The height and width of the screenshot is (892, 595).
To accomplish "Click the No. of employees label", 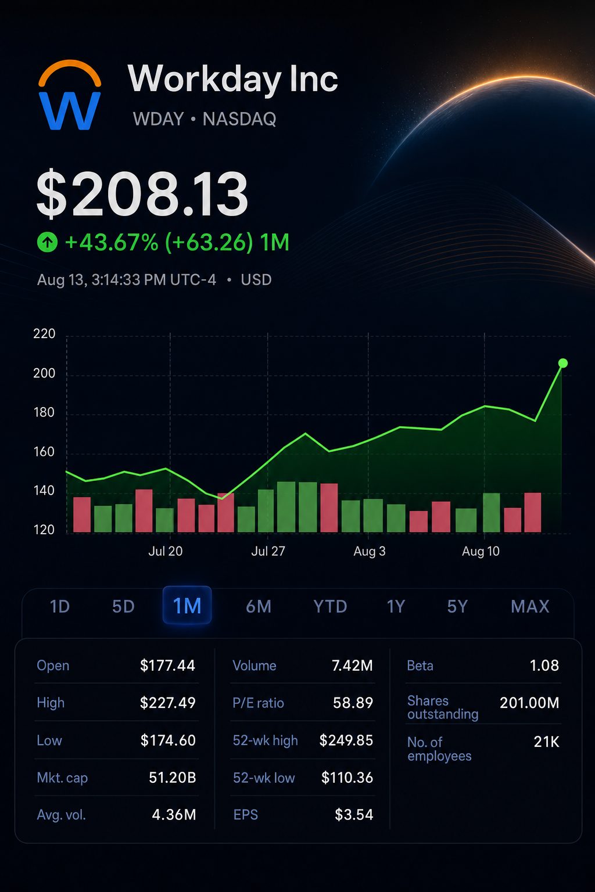I will tap(439, 749).
